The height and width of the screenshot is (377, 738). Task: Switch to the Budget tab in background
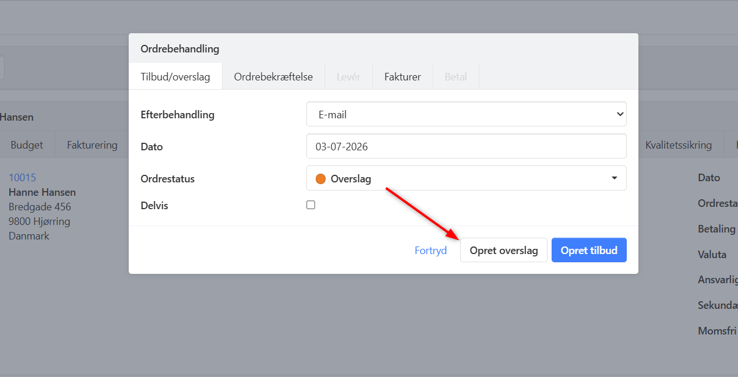pos(27,145)
